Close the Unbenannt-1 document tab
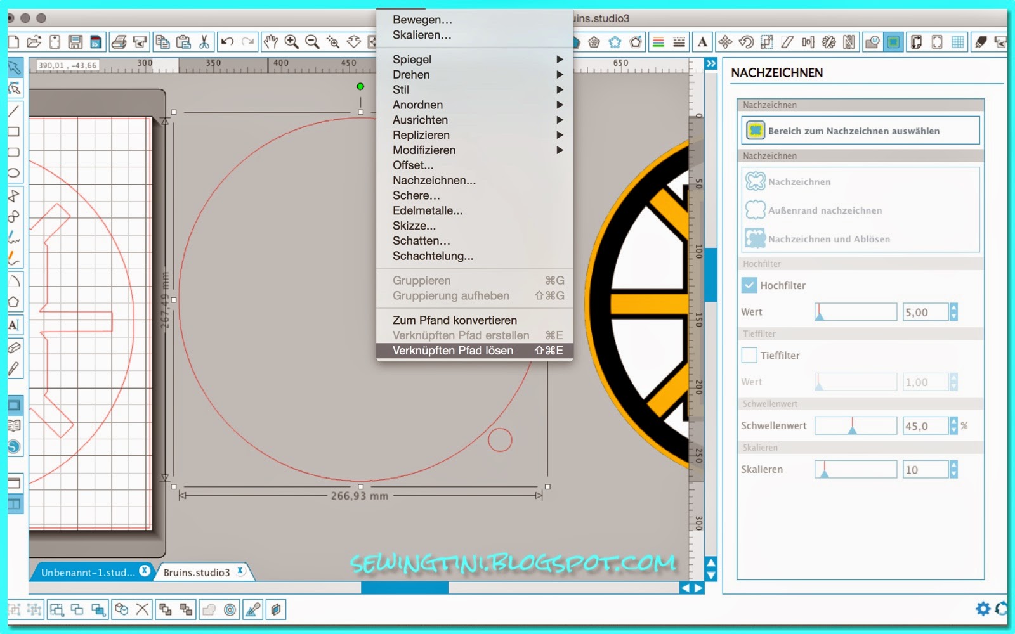Screen dimensions: 1015x634 pyautogui.click(x=145, y=571)
